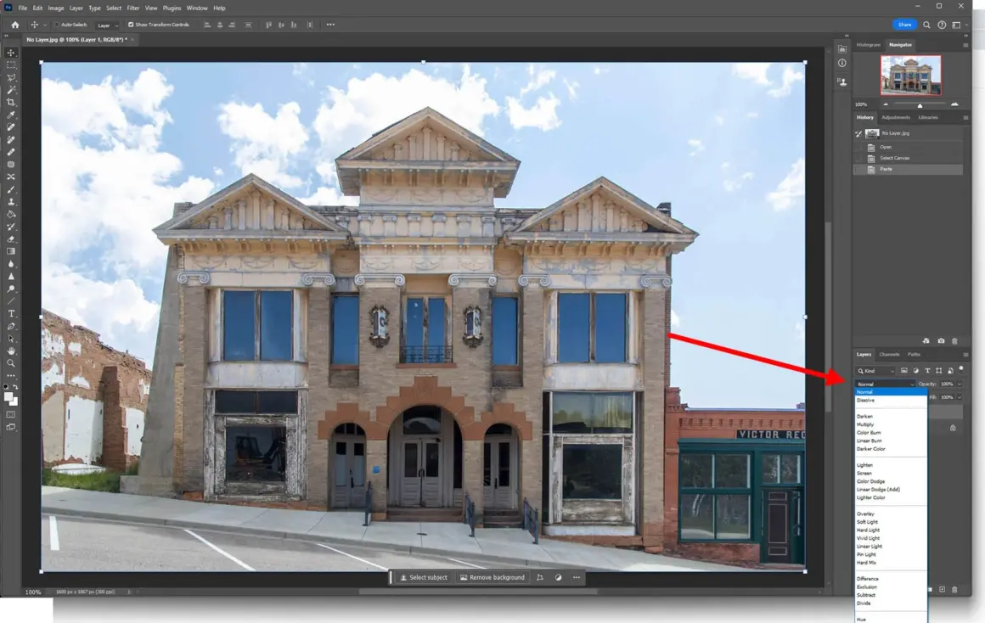Click the blue Share button

[904, 25]
